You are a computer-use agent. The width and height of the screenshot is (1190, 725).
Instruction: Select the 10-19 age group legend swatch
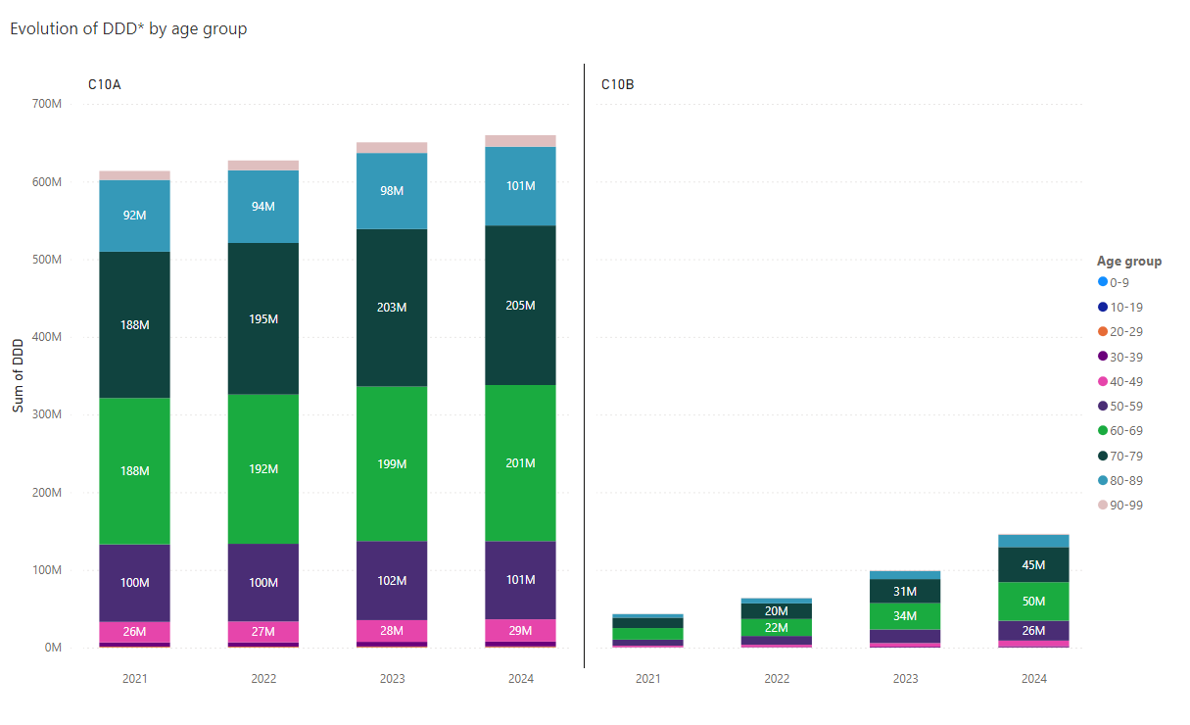1103,307
